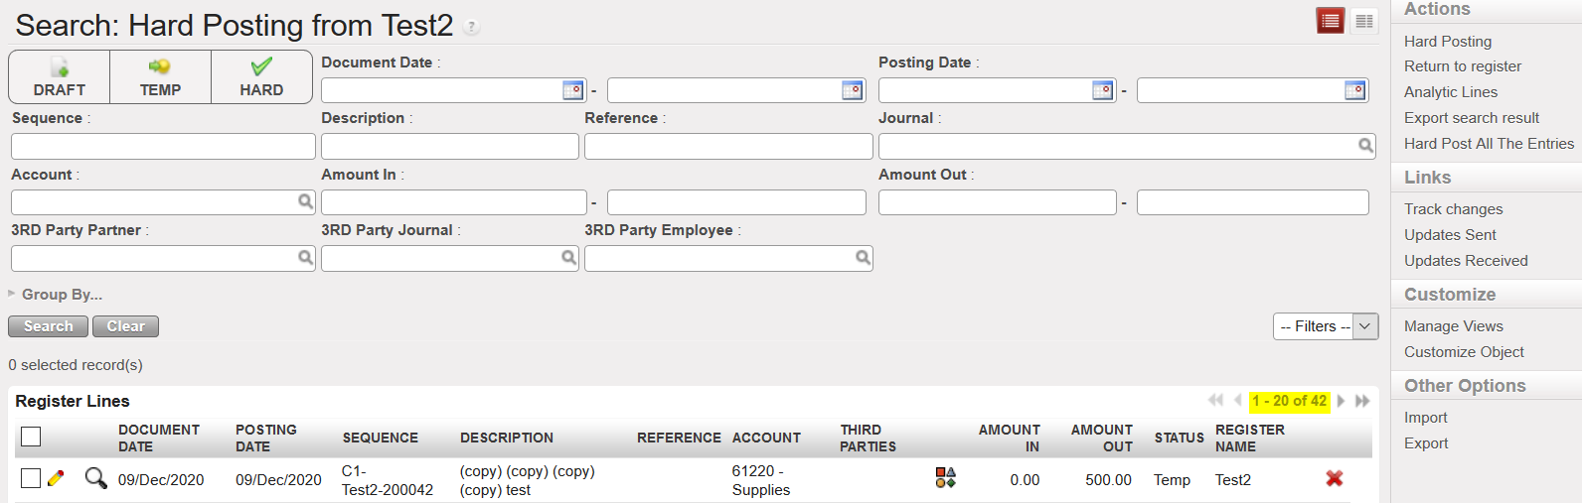Open the 3RD Party Partner lookup
This screenshot has width=1582, height=503.
(305, 258)
